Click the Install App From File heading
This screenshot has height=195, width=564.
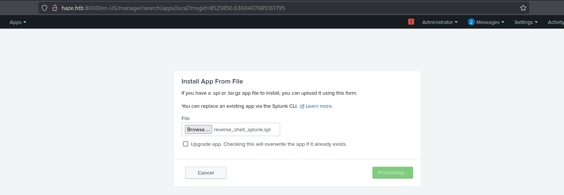pyautogui.click(x=212, y=81)
